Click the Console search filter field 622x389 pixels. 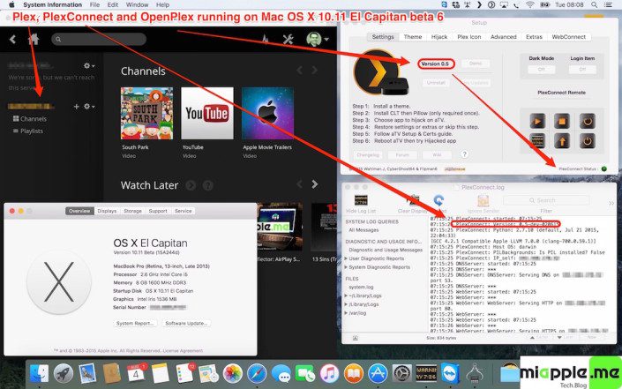[x=546, y=200]
